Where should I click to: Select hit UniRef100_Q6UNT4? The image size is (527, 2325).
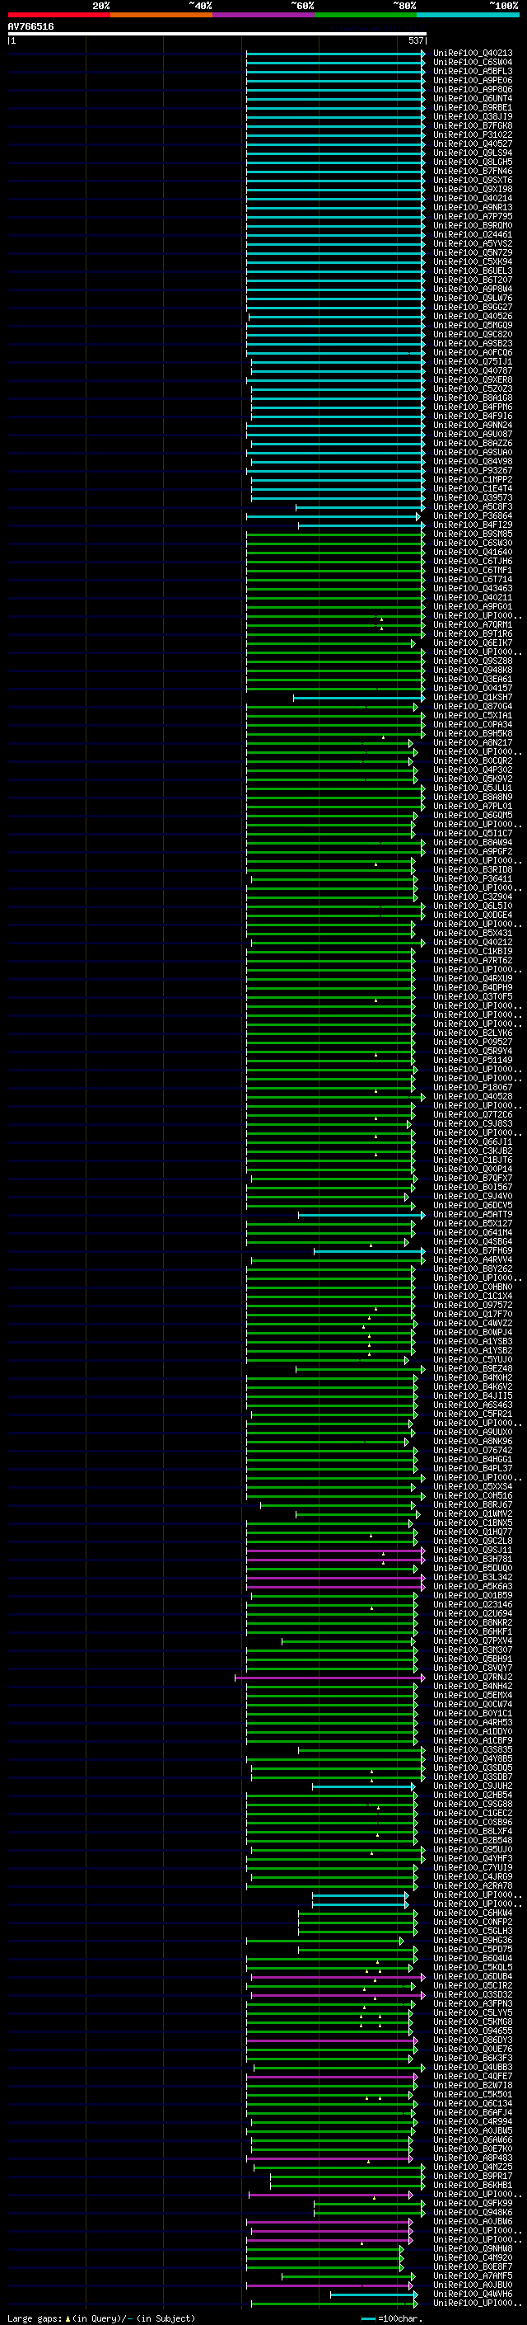pyautogui.click(x=473, y=98)
